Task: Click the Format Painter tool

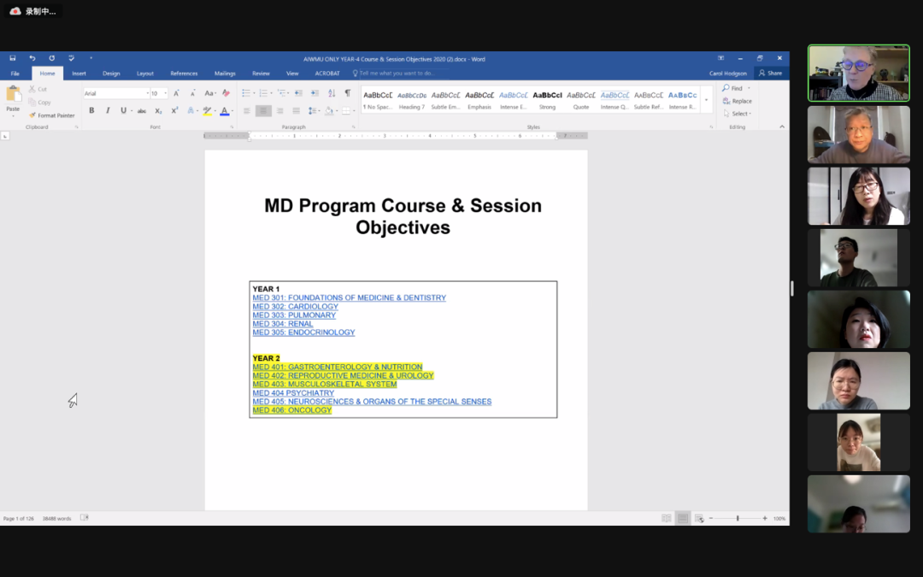Action: (x=53, y=115)
